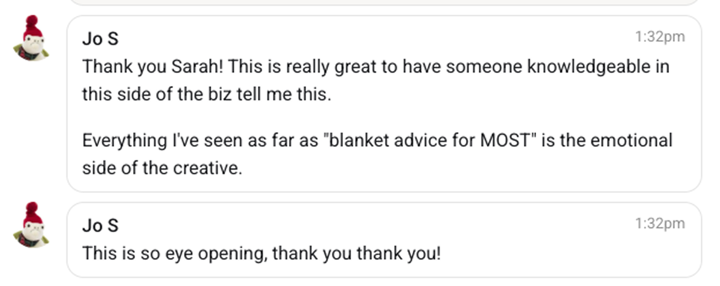720x286 pixels.
Task: Open Jo S name in first message
Action: 100,39
